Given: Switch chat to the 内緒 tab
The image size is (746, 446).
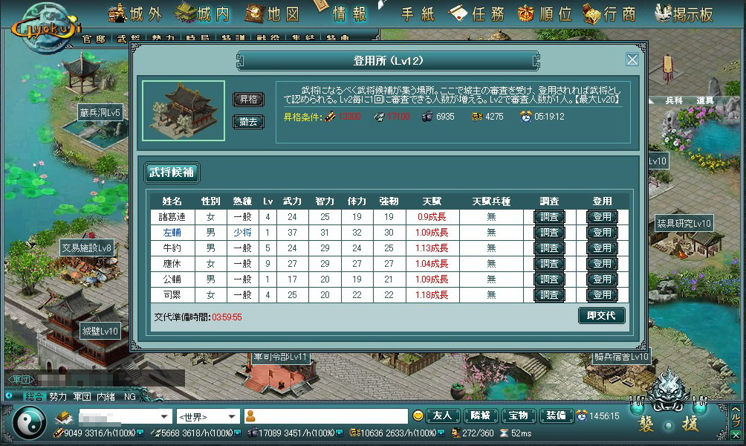Looking at the screenshot, I should (x=106, y=396).
